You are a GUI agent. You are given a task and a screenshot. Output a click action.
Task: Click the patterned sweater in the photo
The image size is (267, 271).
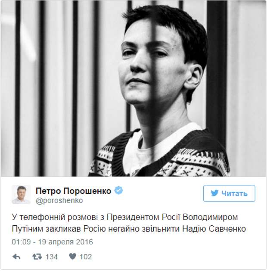point(159,156)
